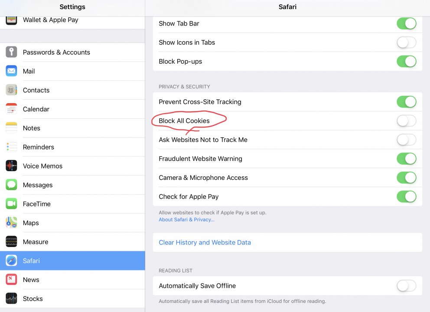Tap the Mail envelope icon
The image size is (430, 312).
tap(11, 71)
